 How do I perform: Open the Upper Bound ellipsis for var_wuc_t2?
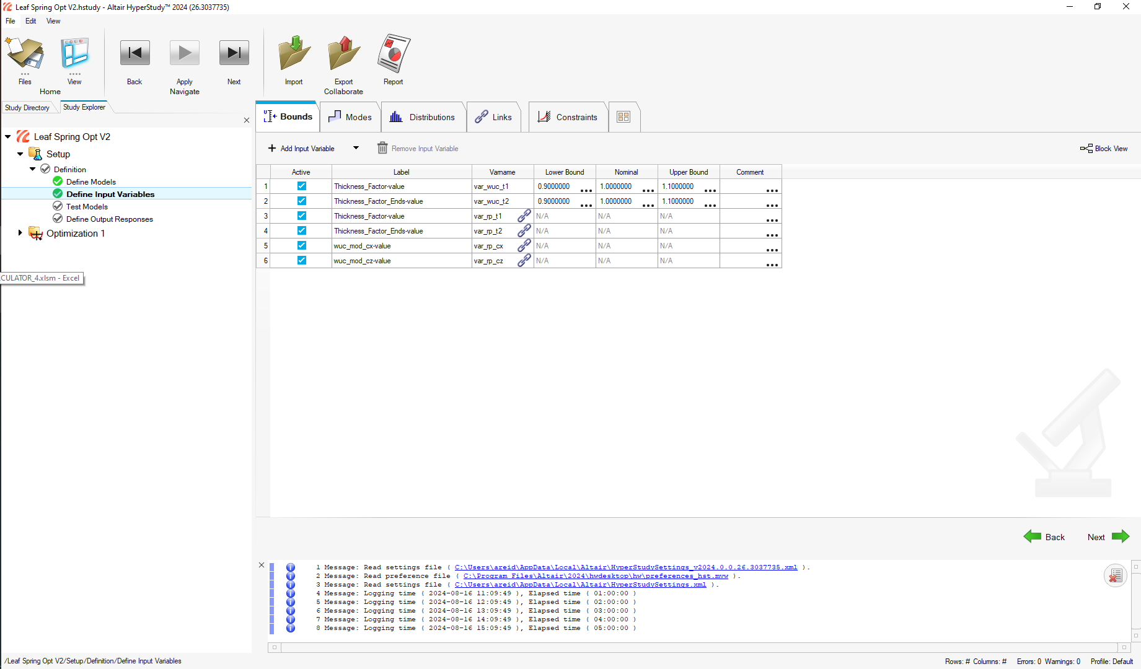(710, 205)
